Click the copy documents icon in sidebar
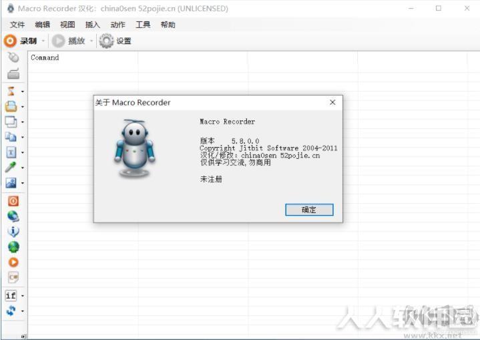The height and width of the screenshot is (340, 480). click(x=11, y=137)
